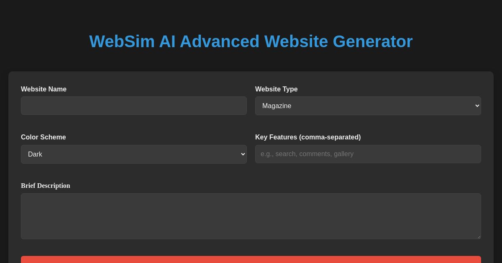The width and height of the screenshot is (502, 263).
Task: Click the Color Scheme label
Action: [43, 137]
